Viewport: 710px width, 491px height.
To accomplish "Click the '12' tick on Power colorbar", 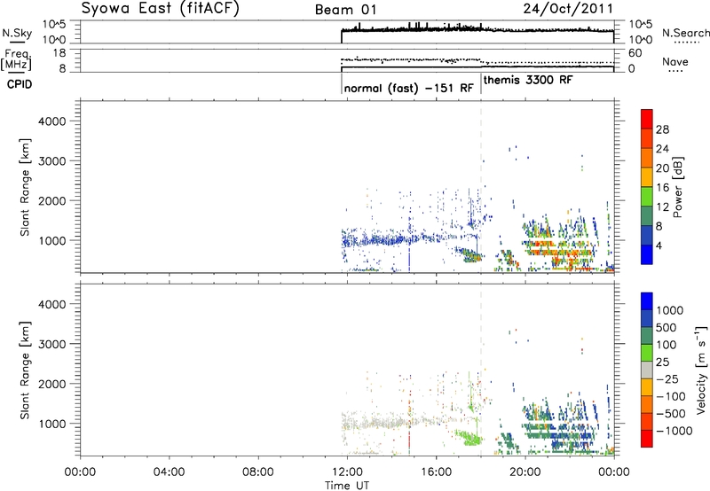I will [x=662, y=207].
